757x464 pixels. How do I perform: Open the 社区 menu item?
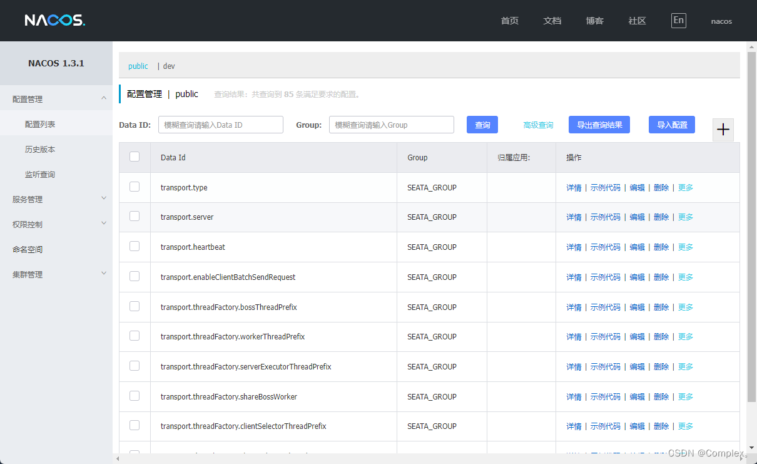point(637,21)
